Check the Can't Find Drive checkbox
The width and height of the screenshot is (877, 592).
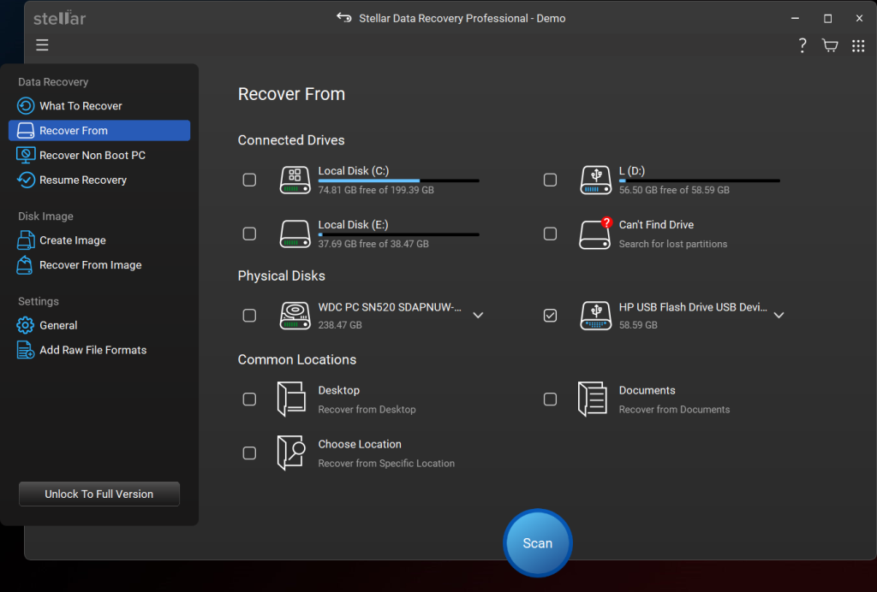[551, 234]
